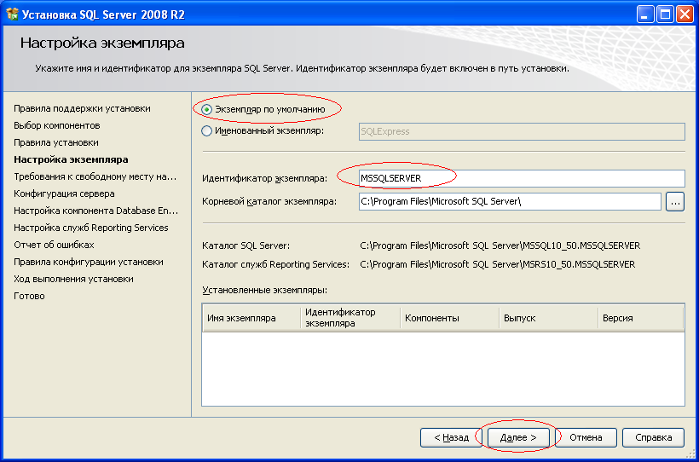Select the step Конфигурация сервера
This screenshot has height=462, width=699.
64,193
